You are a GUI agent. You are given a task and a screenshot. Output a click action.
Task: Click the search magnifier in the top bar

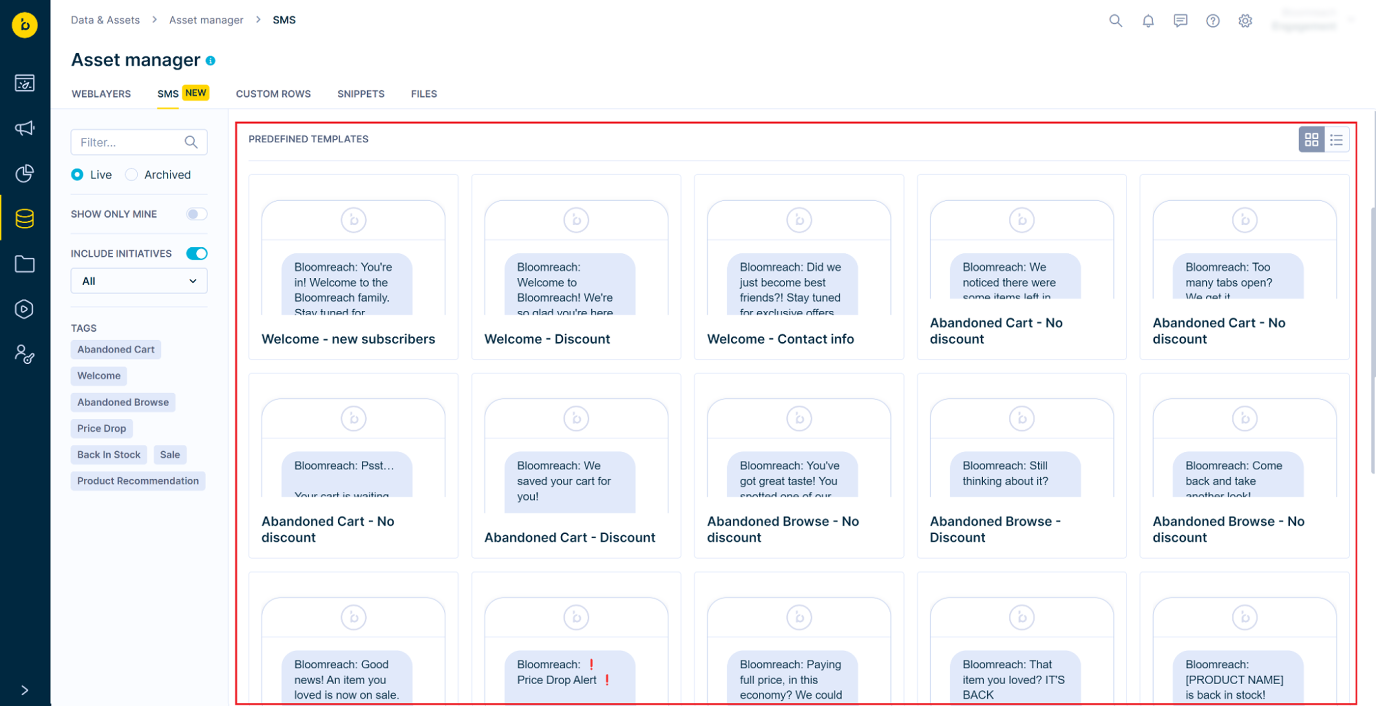1115,20
